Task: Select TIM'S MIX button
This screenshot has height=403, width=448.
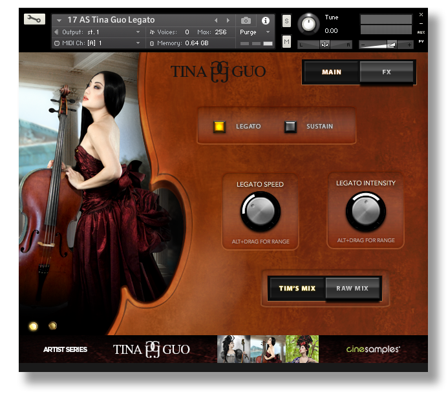Action: pos(297,288)
